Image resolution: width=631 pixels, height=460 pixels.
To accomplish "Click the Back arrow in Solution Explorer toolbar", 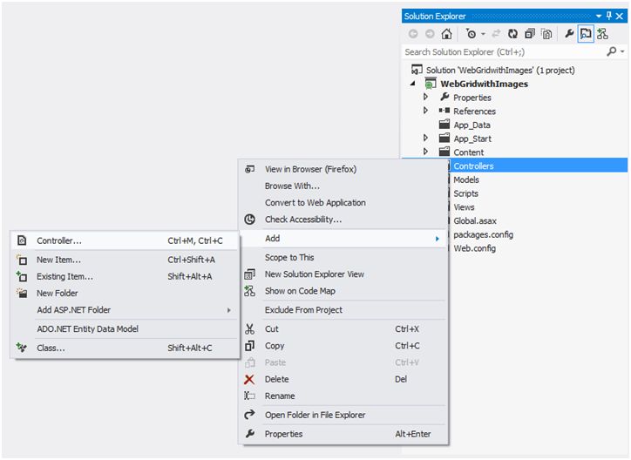I will coord(413,34).
